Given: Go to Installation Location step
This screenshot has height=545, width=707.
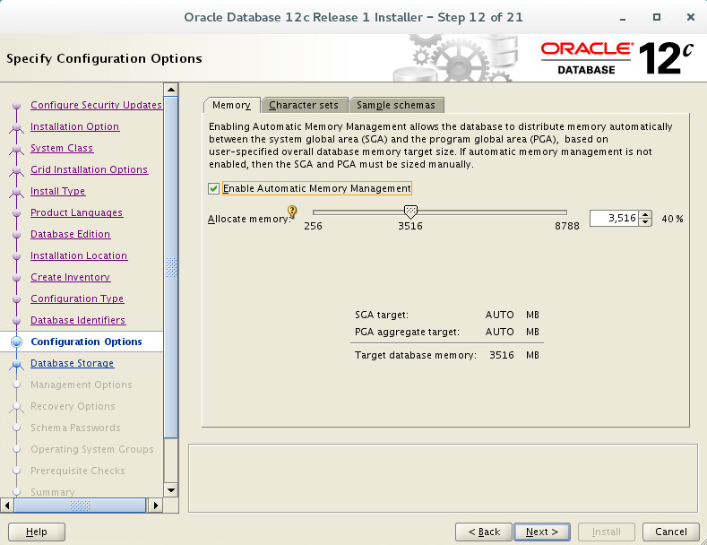Looking at the screenshot, I should point(79,255).
